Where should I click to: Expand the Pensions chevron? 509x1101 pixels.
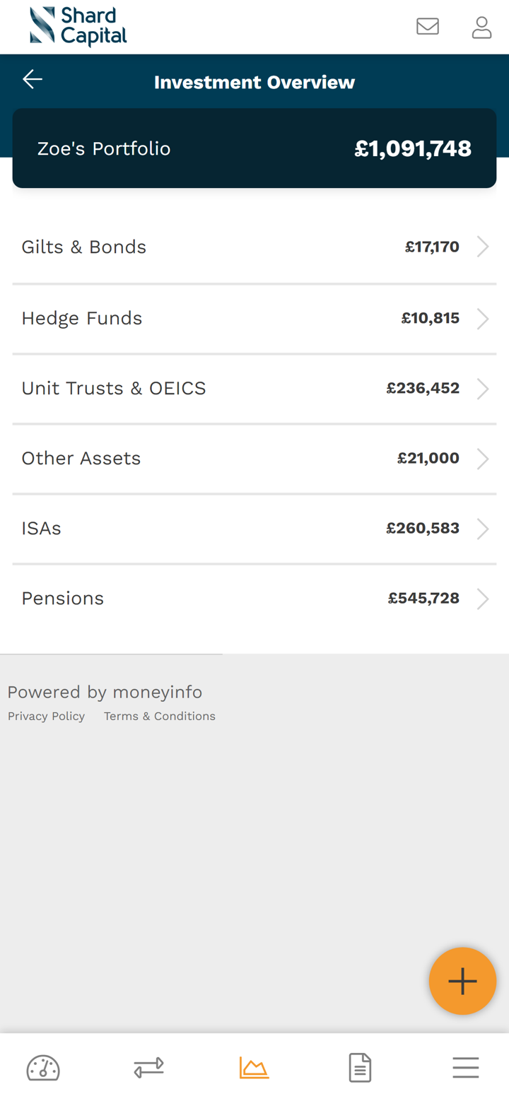483,599
